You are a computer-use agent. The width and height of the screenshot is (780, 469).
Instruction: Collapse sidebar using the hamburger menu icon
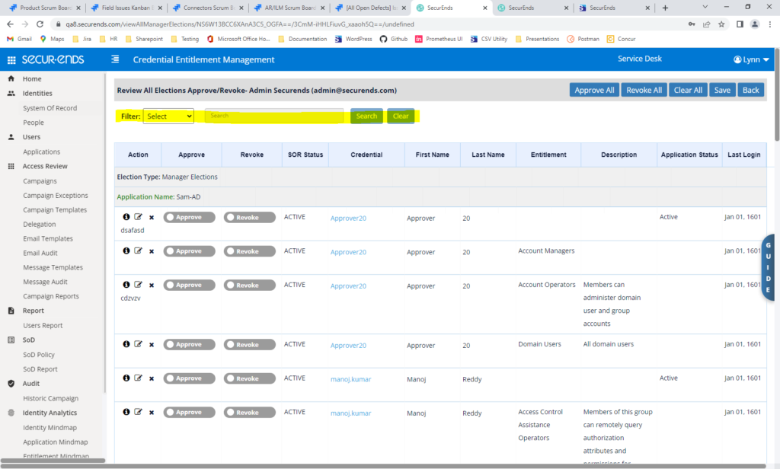(x=115, y=59)
